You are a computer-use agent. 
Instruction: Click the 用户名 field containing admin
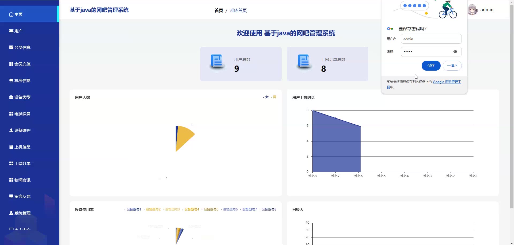(431, 39)
